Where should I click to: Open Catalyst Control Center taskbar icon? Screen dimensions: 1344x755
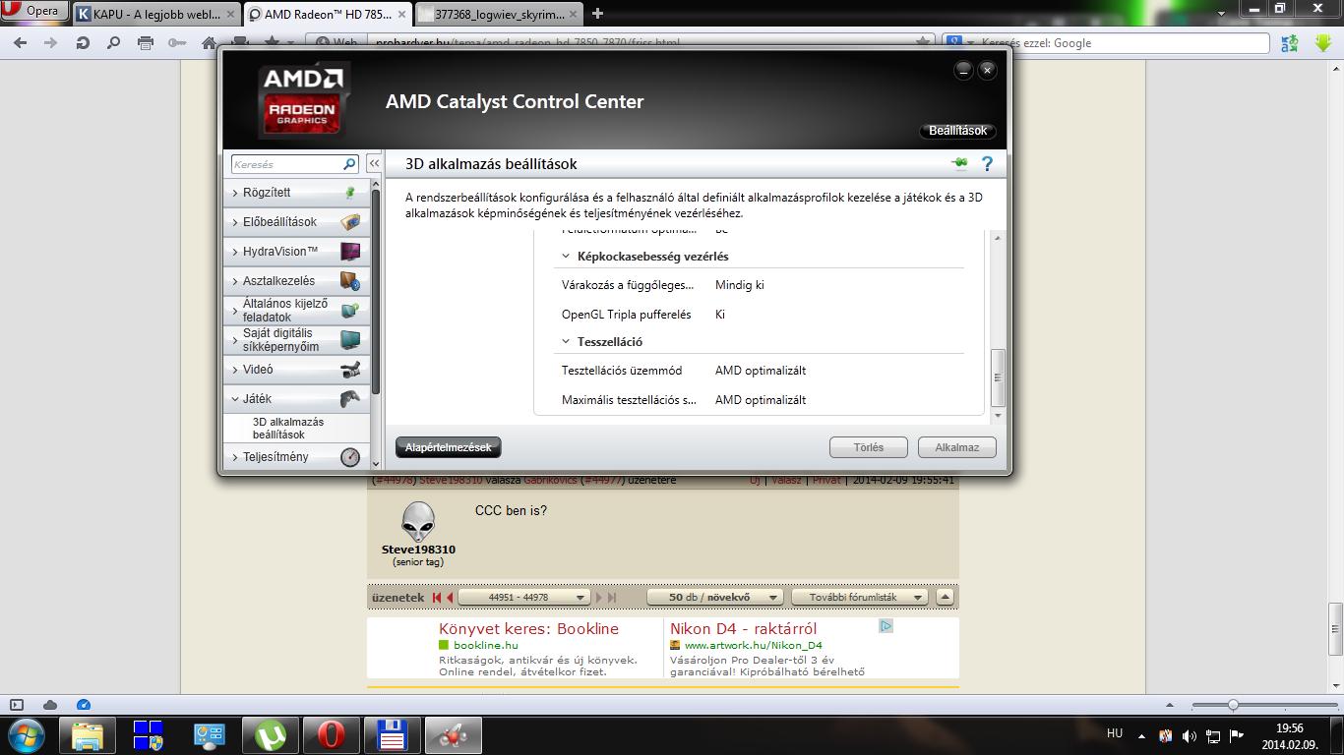click(x=454, y=735)
